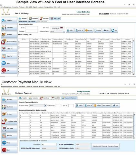The image size is (136, 155).
Task: Click Sale Date field showing 19-09-2018
Action: coord(55,28)
